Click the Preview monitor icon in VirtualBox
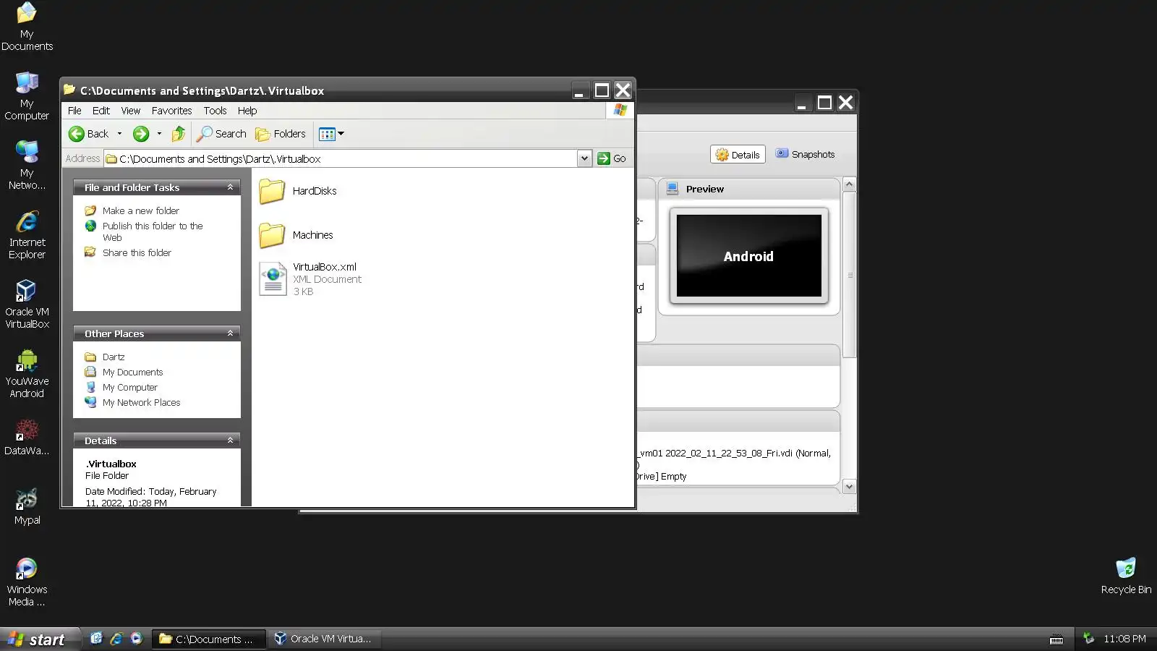 click(673, 189)
